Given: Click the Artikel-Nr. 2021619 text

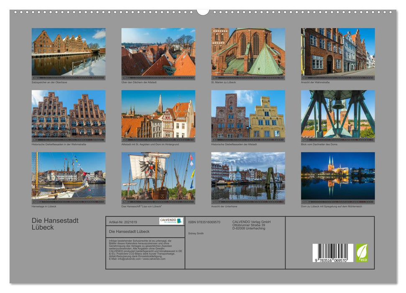Looking at the screenshot, I should (123, 221).
